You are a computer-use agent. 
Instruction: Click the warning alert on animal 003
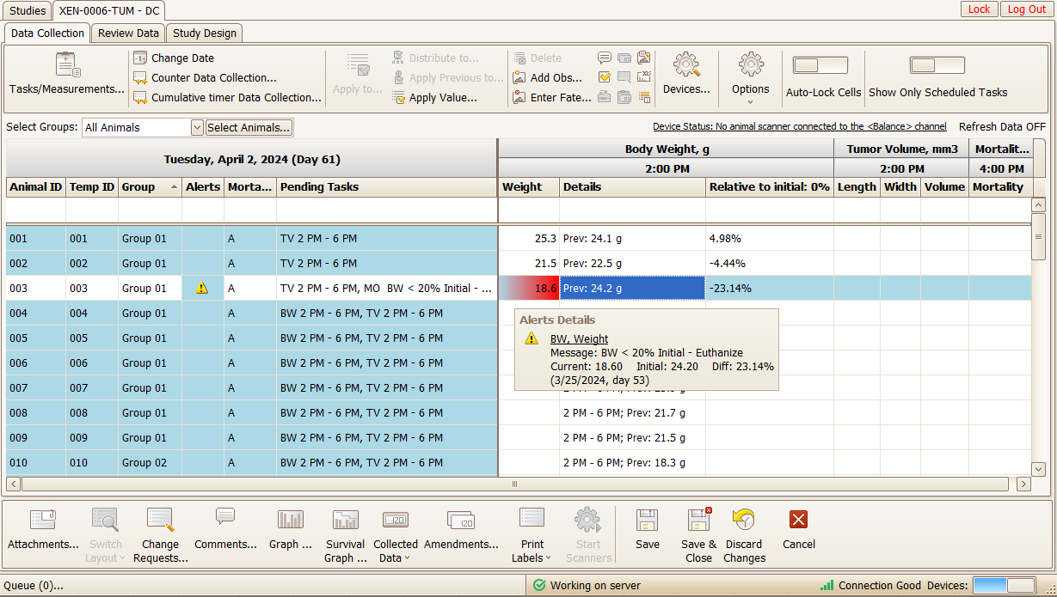pos(202,288)
